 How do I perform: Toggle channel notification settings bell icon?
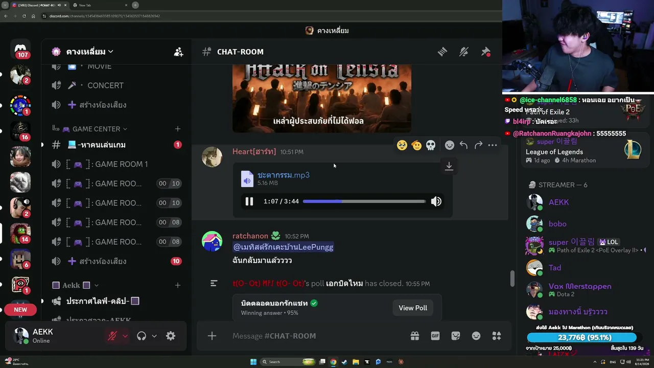464,52
